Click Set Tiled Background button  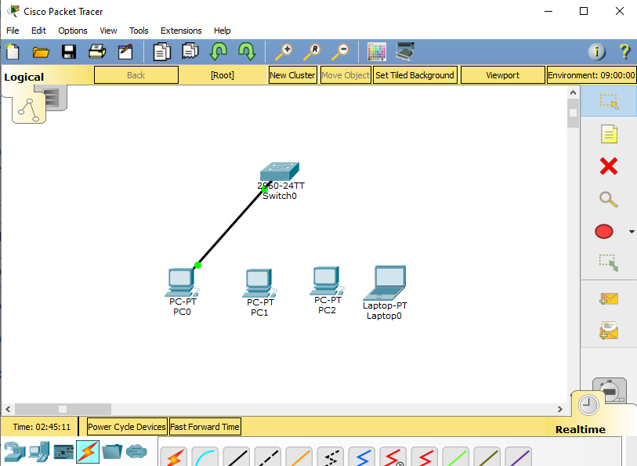(x=414, y=75)
